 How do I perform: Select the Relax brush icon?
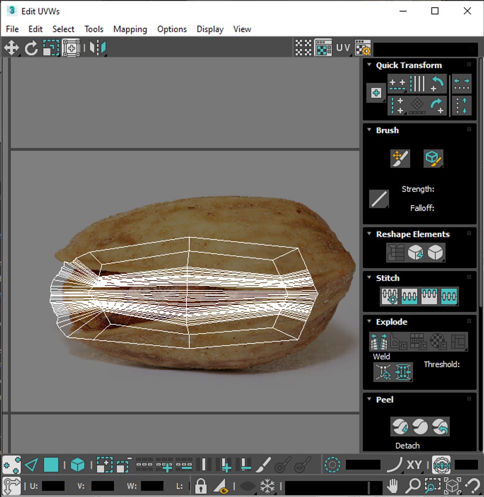[x=433, y=158]
